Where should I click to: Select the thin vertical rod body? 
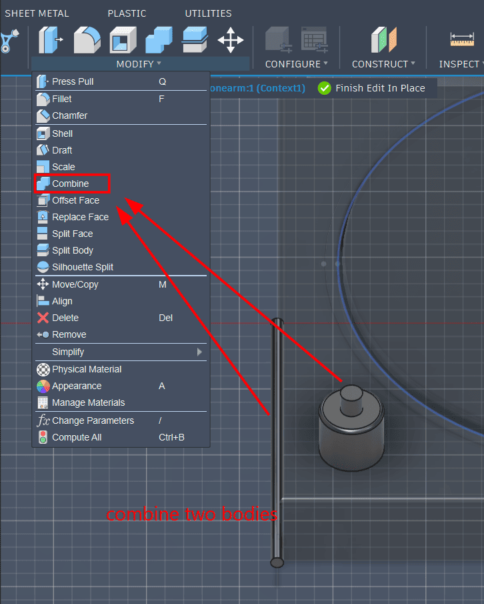[277, 443]
